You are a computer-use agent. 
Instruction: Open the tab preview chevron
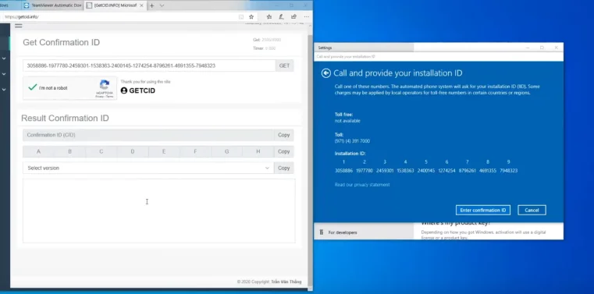[x=162, y=5]
